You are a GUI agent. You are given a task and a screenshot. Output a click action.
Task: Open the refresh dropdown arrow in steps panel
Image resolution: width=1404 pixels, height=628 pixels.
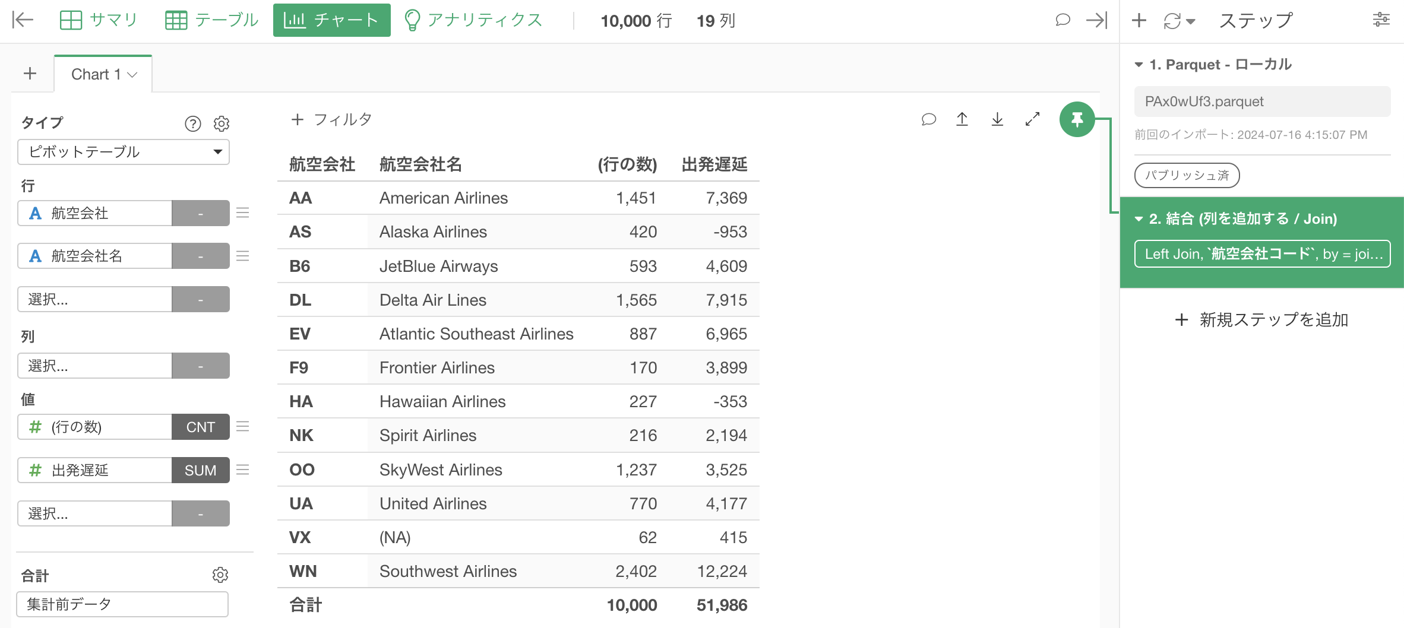(1190, 21)
